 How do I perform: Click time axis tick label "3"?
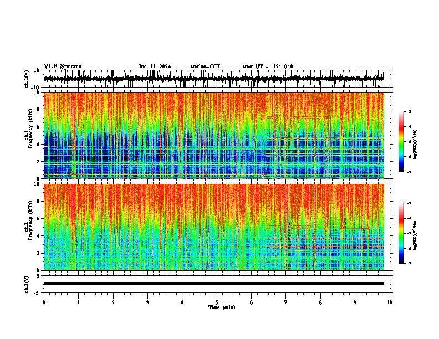pyautogui.click(x=147, y=302)
